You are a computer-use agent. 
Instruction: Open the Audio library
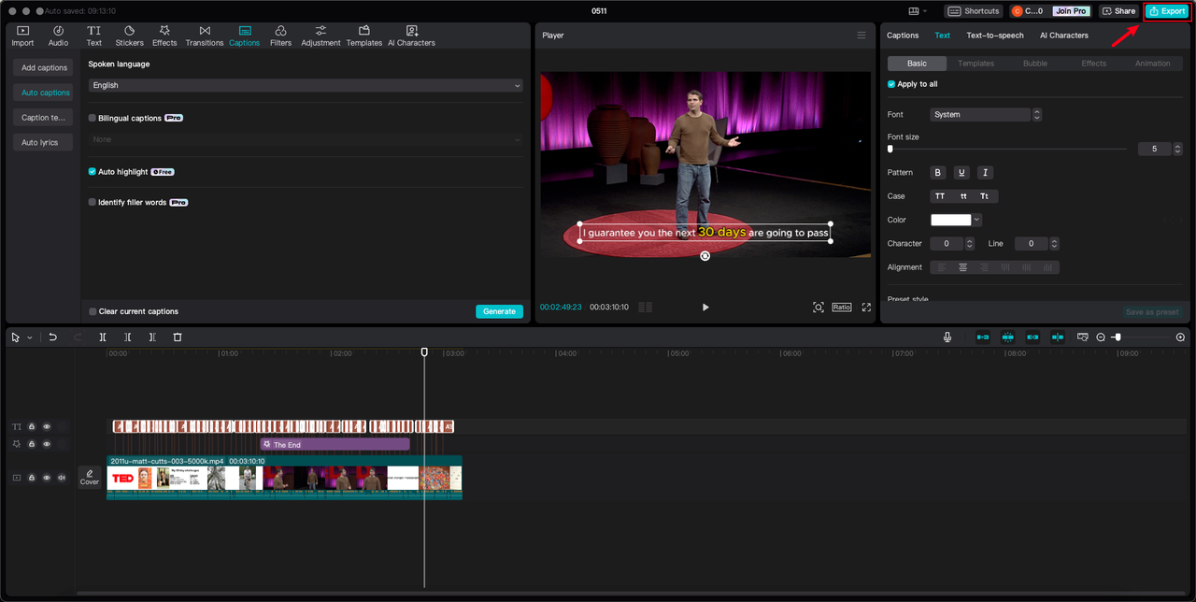(58, 36)
